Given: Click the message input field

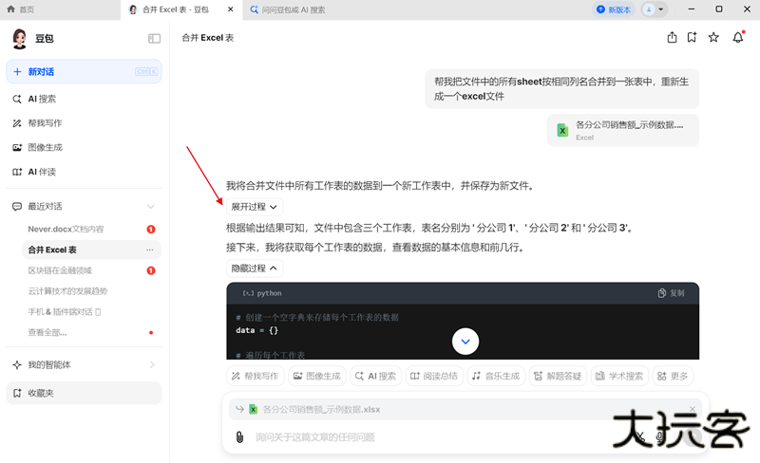Looking at the screenshot, I should [427, 437].
